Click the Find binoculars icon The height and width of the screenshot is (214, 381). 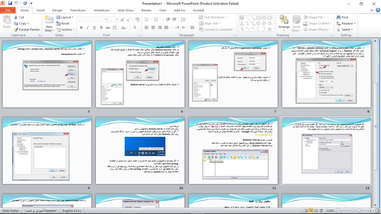coord(338,17)
